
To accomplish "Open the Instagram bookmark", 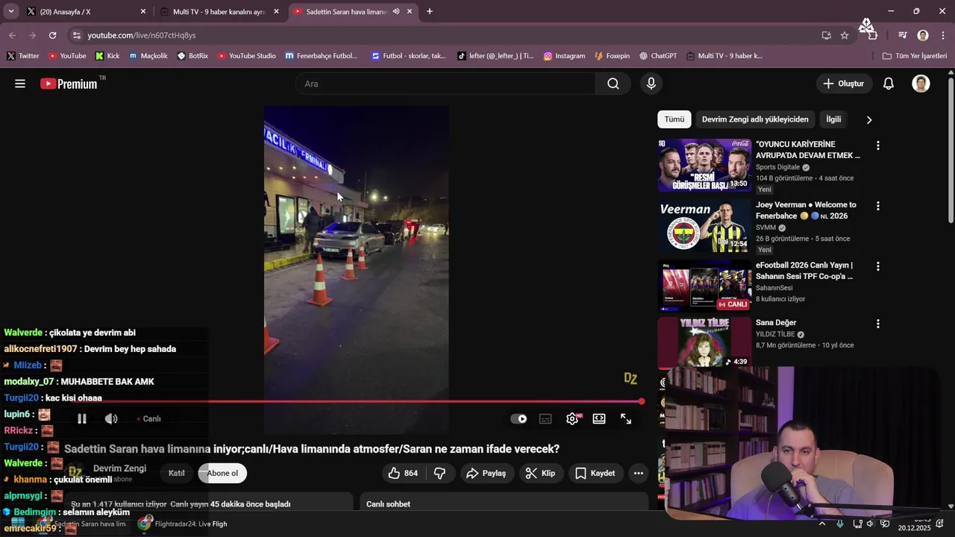I will click(564, 56).
